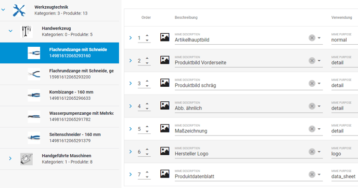Click the Order column header
The image size is (358, 188).
click(x=146, y=17)
